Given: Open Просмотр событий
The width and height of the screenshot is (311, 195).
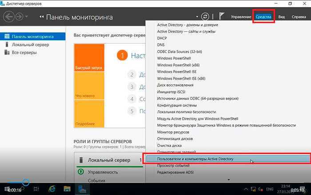Looking at the screenshot, I should click(x=173, y=166).
